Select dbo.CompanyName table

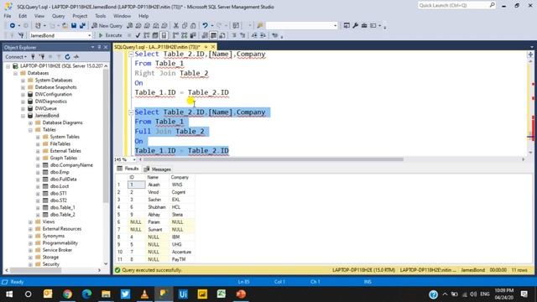71,165
